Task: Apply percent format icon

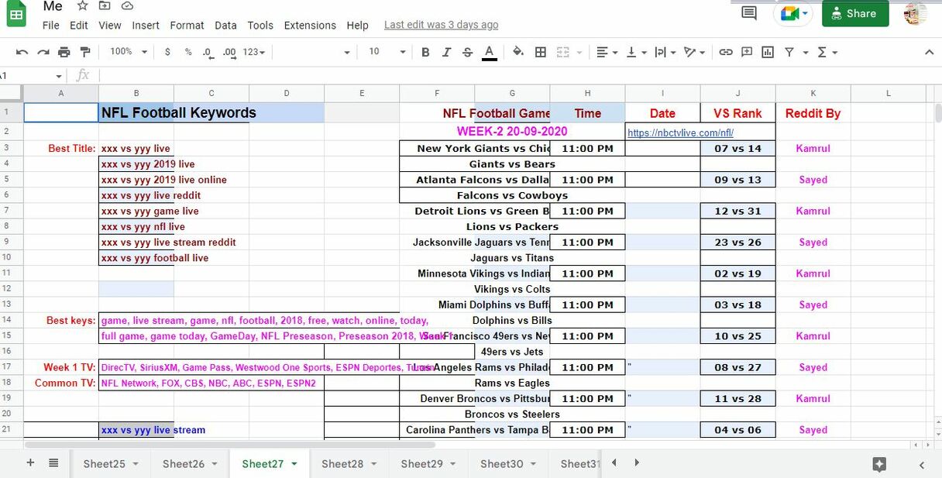Action: [x=188, y=52]
